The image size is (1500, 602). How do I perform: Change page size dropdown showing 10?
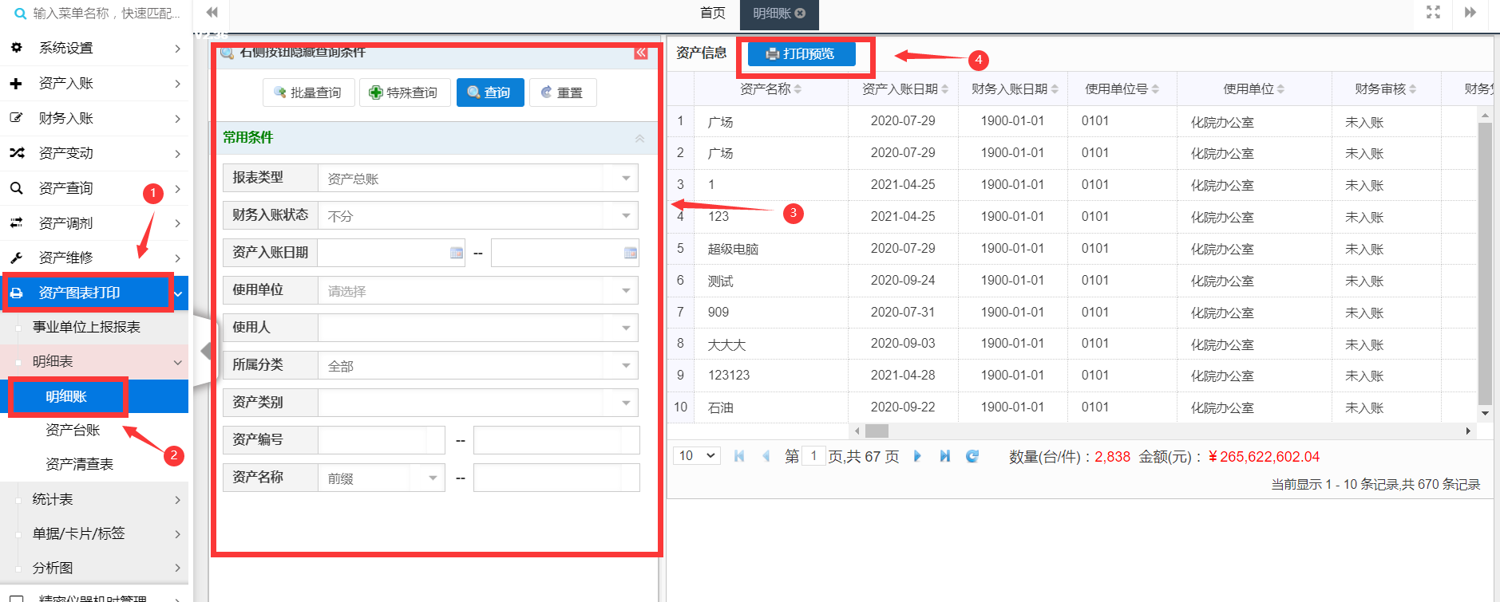click(697, 456)
